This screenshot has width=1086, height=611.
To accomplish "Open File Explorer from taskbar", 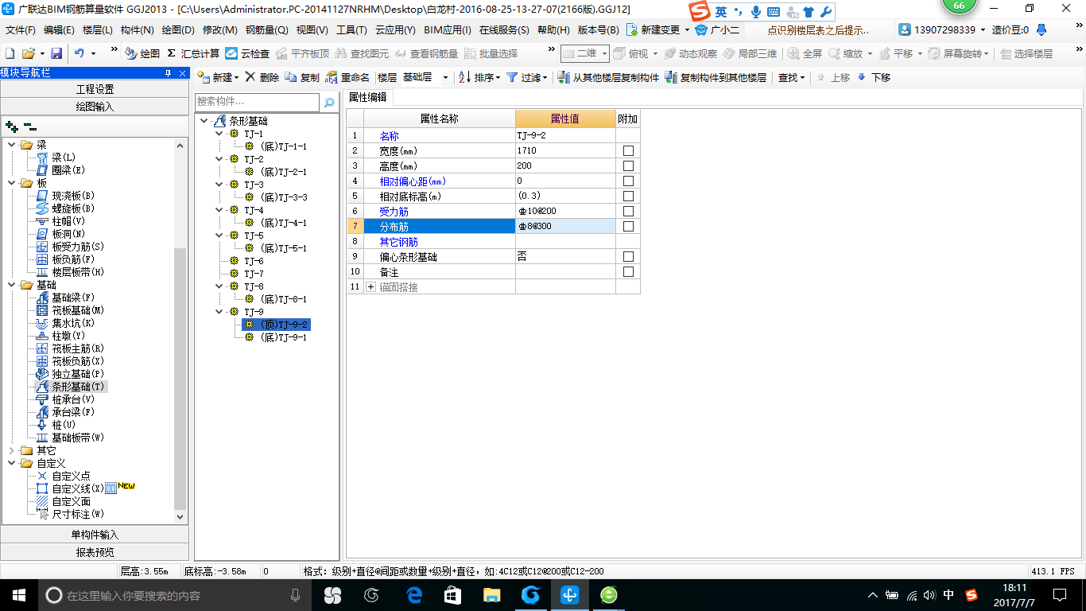I will (x=491, y=595).
